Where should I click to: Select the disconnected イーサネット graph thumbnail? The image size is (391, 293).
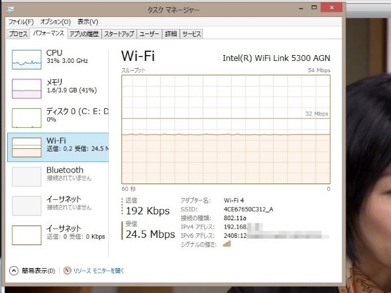coord(27,206)
